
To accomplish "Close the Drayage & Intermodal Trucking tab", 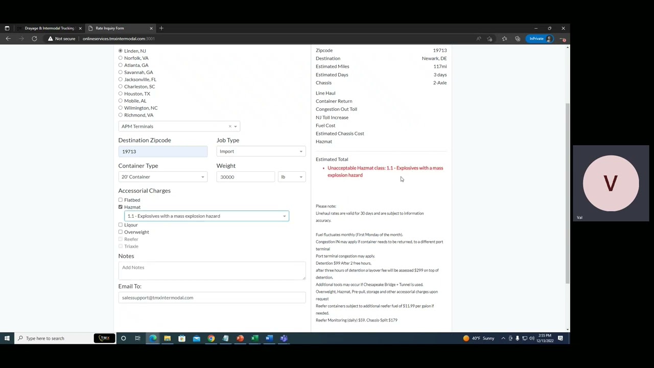I will [80, 28].
